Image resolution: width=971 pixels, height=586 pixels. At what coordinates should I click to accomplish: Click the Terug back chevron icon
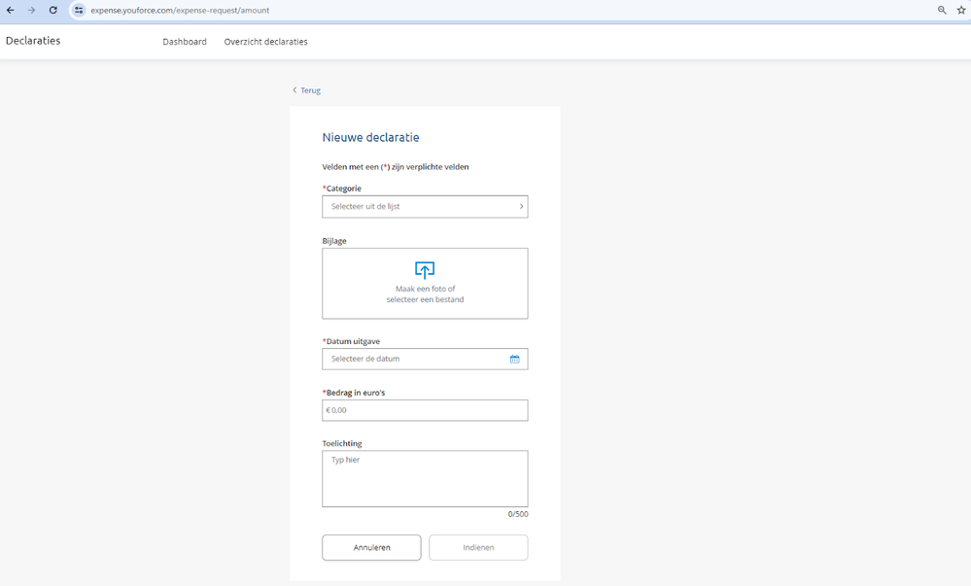295,90
